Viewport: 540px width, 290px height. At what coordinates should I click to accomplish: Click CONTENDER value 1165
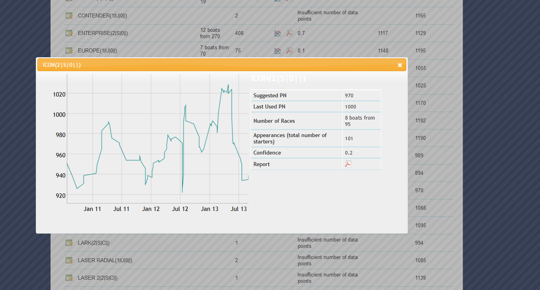coord(420,16)
